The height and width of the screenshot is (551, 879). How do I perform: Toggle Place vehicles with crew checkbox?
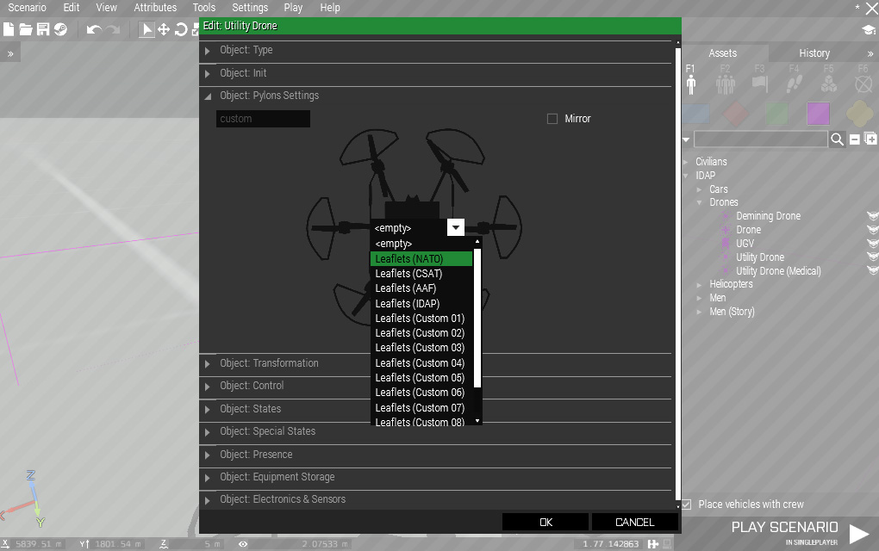click(x=687, y=505)
